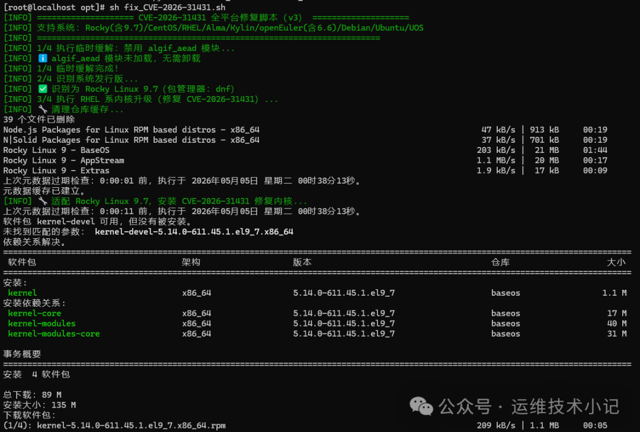Click the 'kernel-core' package name
This screenshot has width=640, height=432.
click(35, 313)
